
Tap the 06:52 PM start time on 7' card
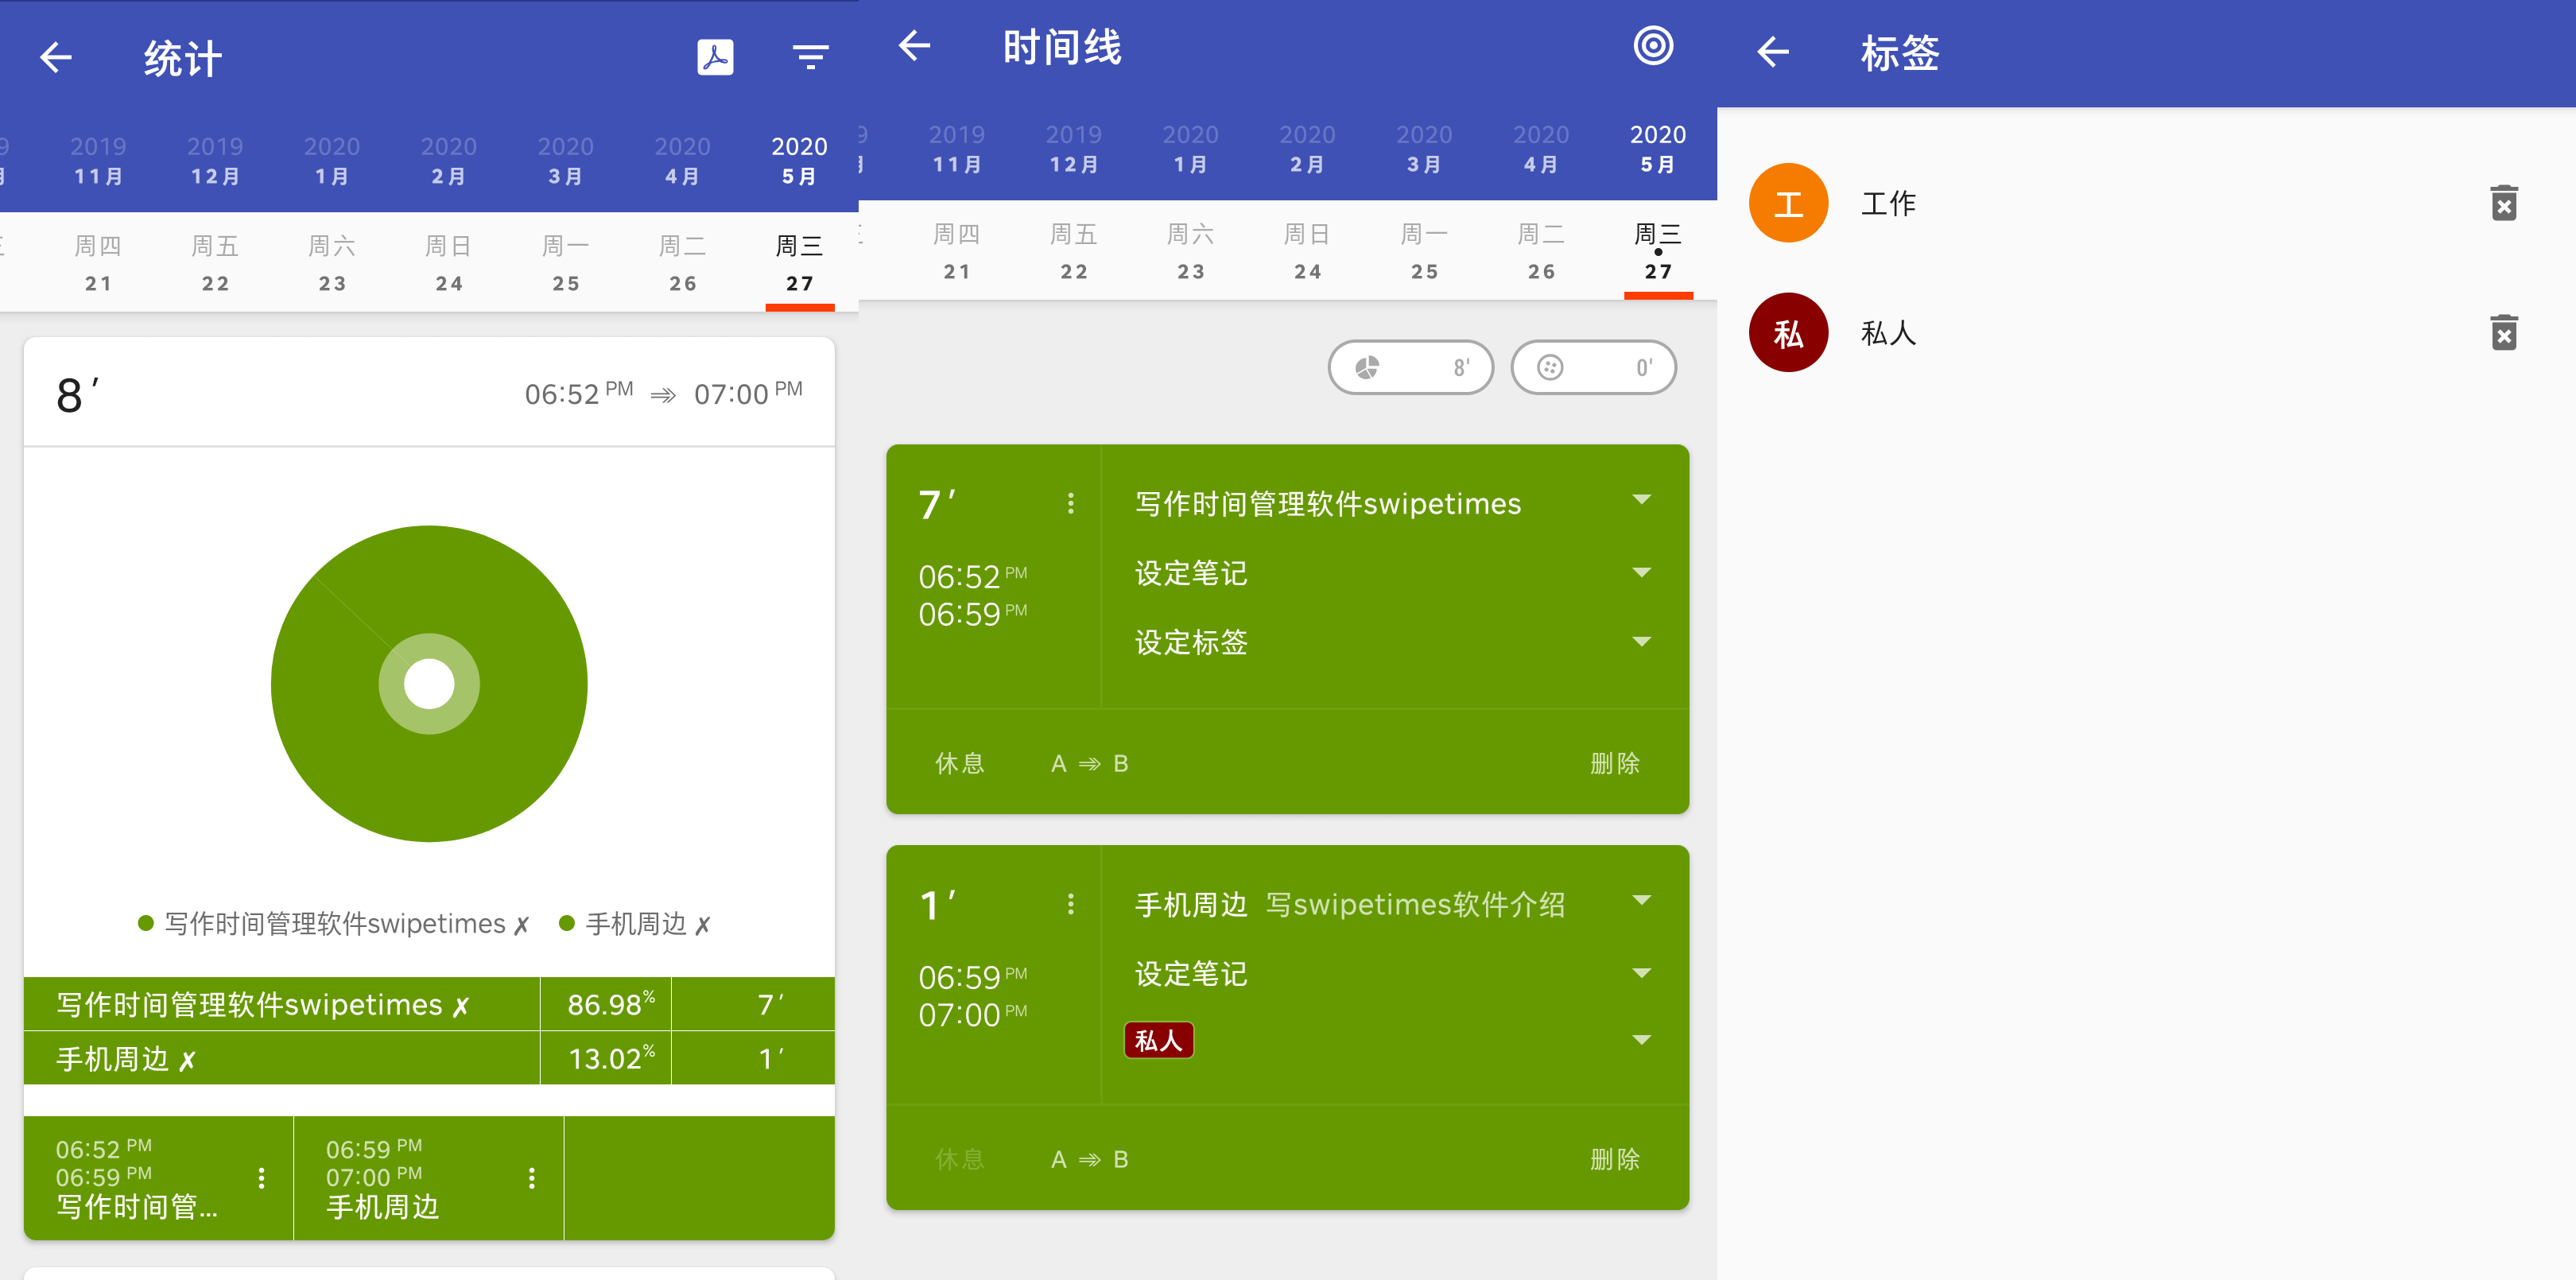[x=972, y=576]
